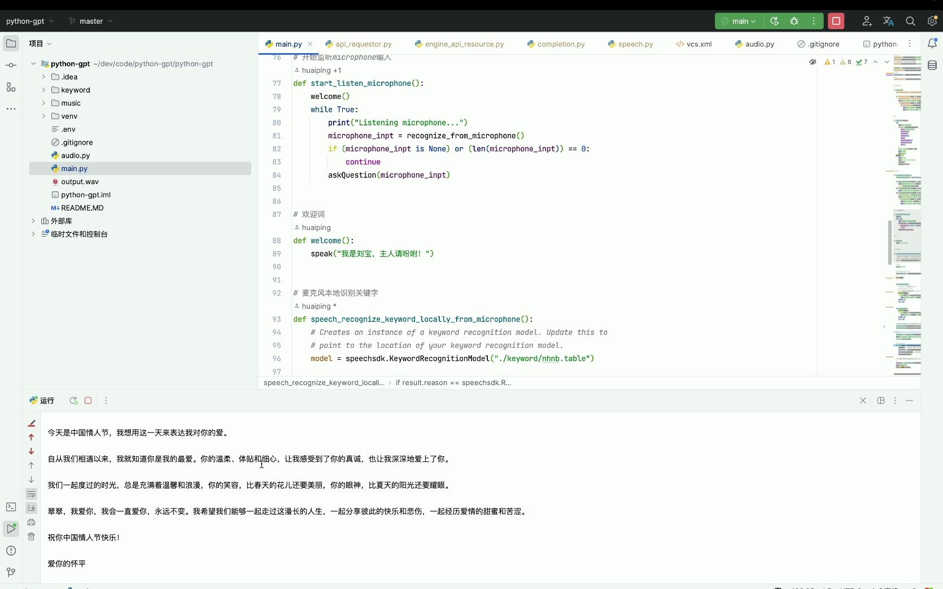Open Search Everywhere magnifier icon

pyautogui.click(x=910, y=21)
